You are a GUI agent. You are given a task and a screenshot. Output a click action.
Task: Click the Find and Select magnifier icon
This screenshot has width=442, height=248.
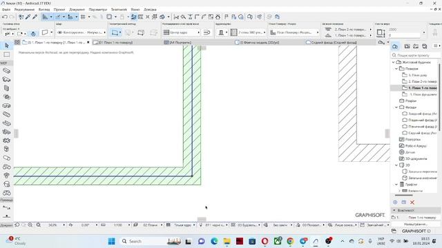(183, 17)
